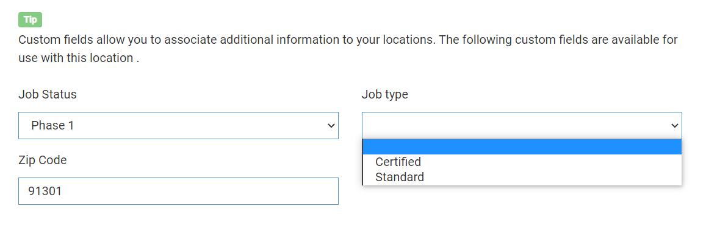The width and height of the screenshot is (706, 245).
Task: Open the Job Status dropdown
Action: [x=178, y=125]
